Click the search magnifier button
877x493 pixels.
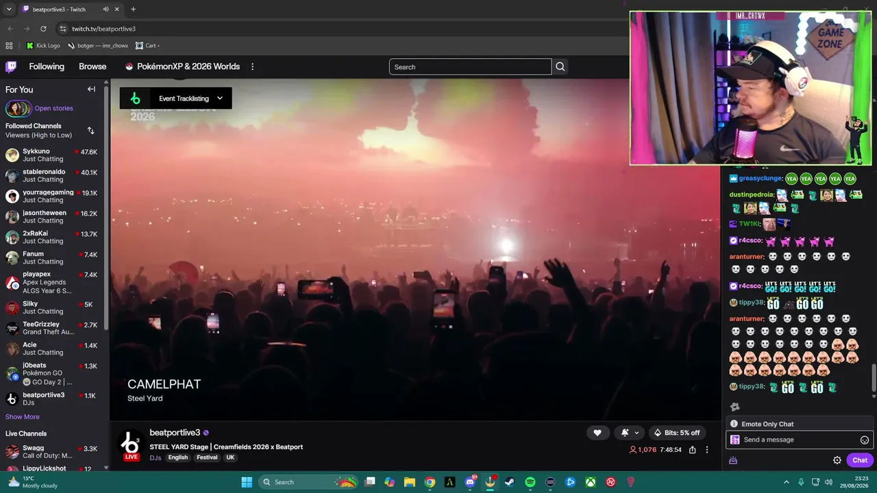coord(560,66)
